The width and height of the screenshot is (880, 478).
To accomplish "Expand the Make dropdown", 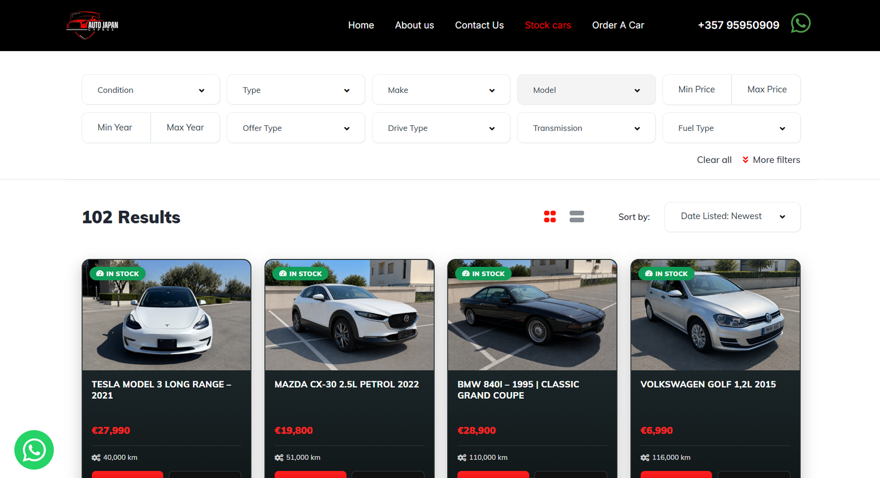I will pos(441,90).
